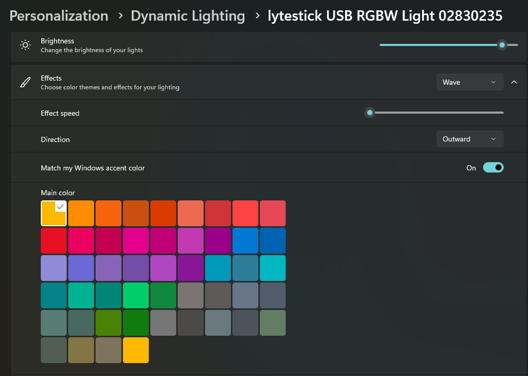Click the Brightness slider handle
The width and height of the screenshot is (528, 376).
click(x=502, y=45)
